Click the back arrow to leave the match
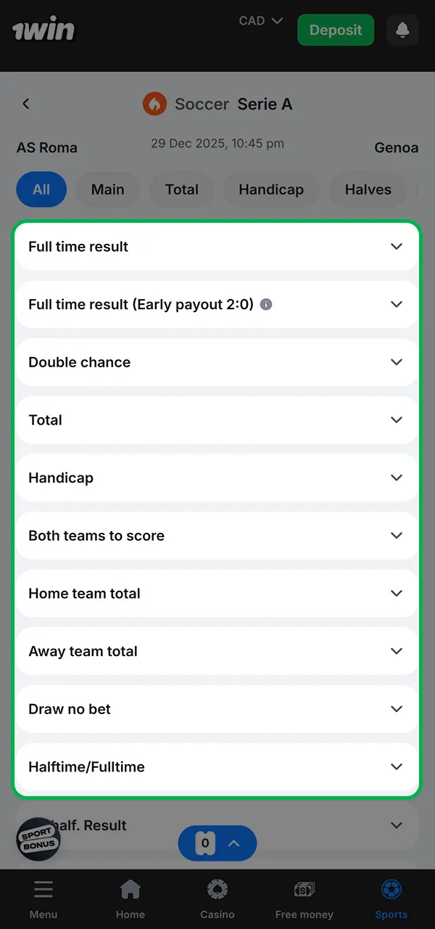 25,104
